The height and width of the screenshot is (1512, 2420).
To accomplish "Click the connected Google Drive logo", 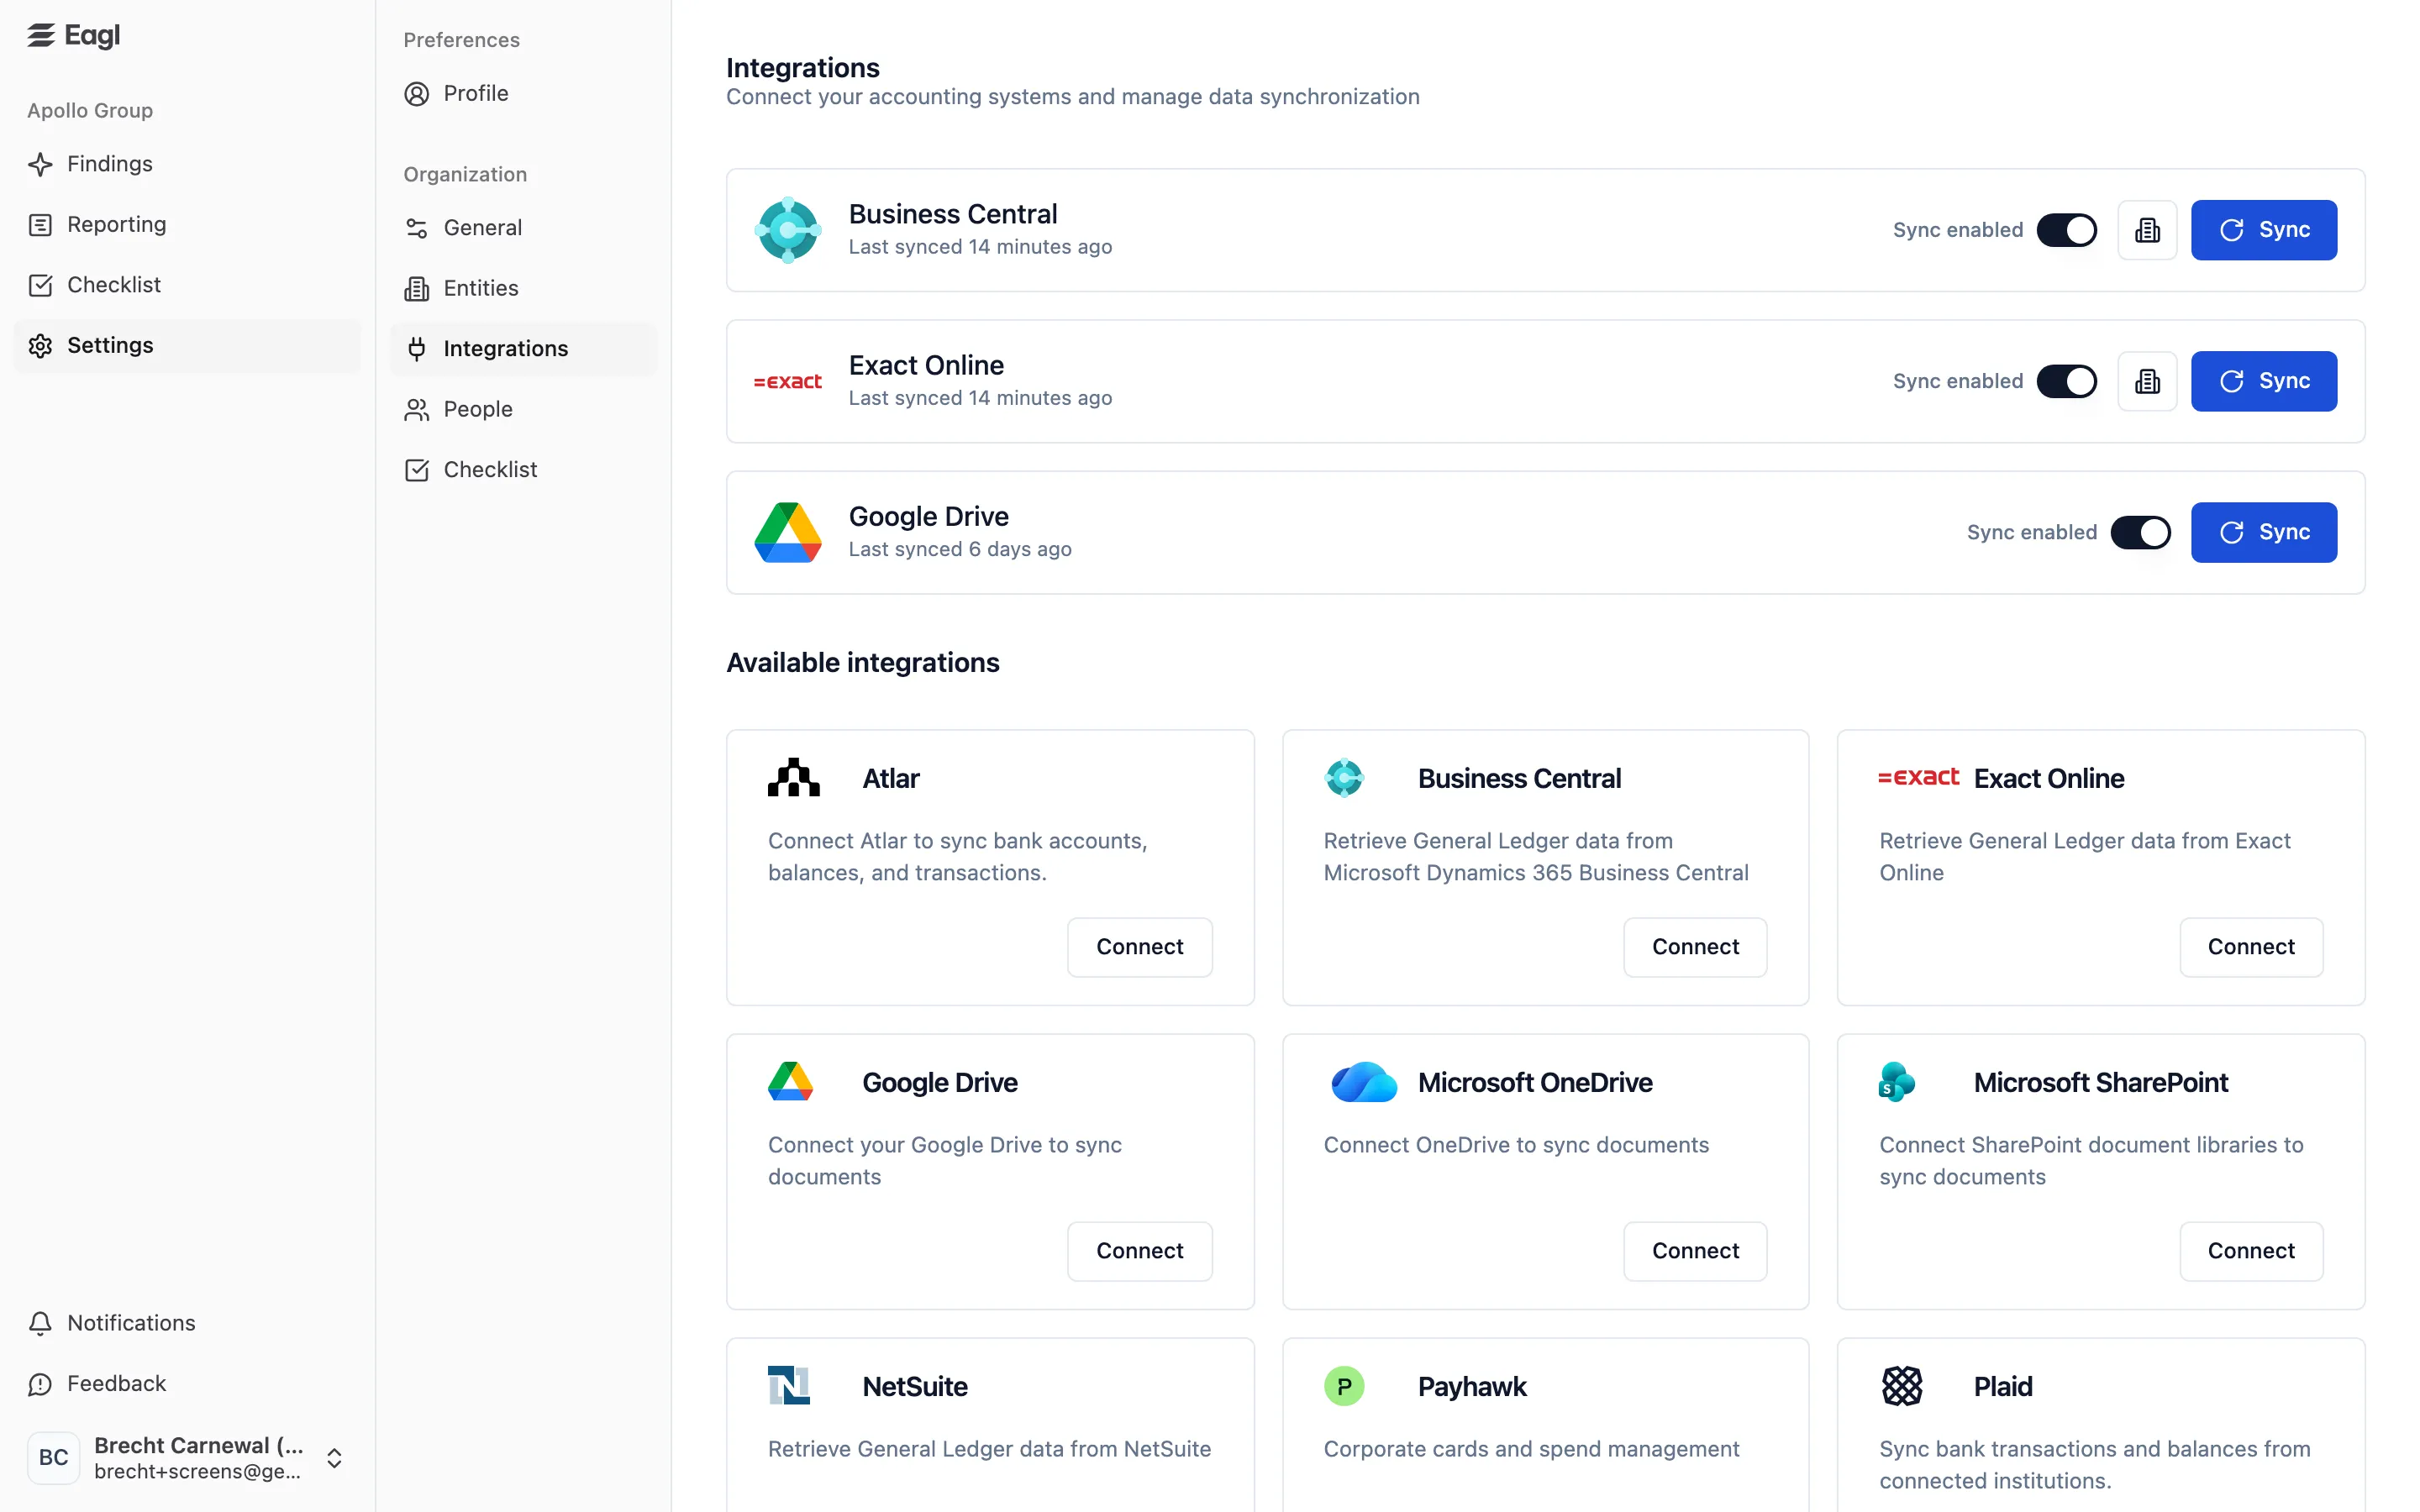I will tap(788, 533).
